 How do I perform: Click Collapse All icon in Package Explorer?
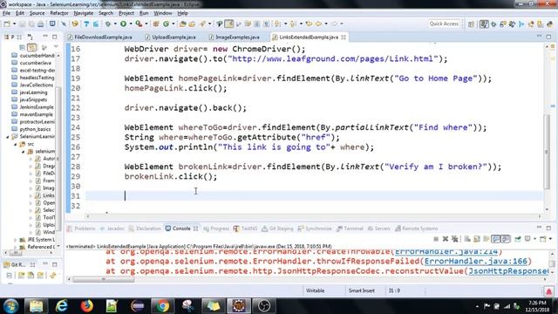tap(22, 47)
